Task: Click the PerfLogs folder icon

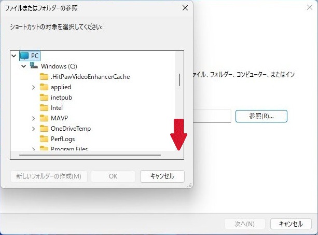Action: (44, 139)
